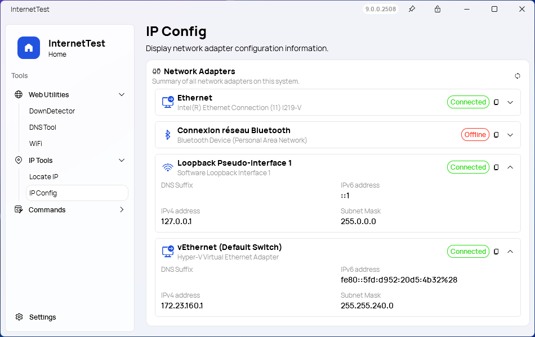Click Hyper-V Virtual Ethernet Adapter text
Image resolution: width=535 pixels, height=337 pixels.
click(x=228, y=257)
